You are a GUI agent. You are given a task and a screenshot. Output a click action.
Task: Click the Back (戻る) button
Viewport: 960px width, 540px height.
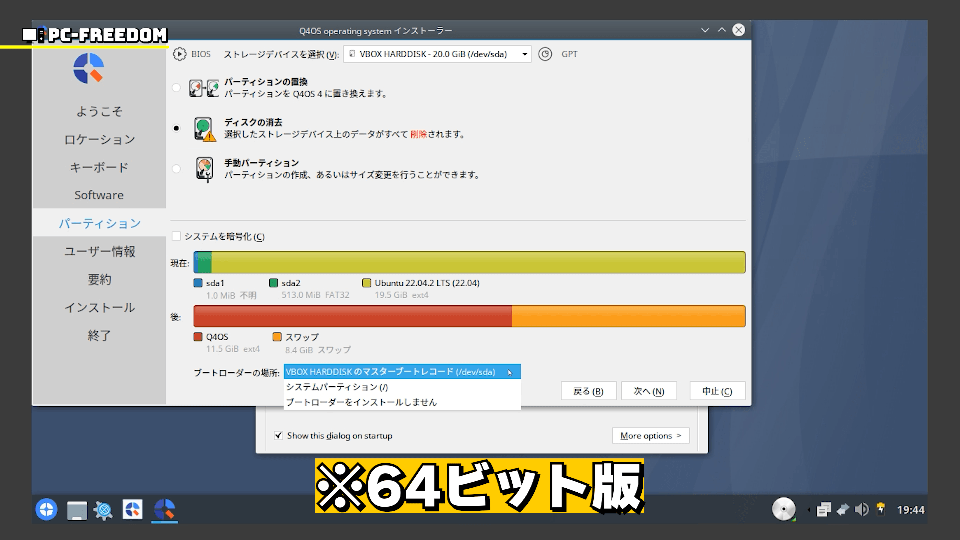click(x=588, y=391)
